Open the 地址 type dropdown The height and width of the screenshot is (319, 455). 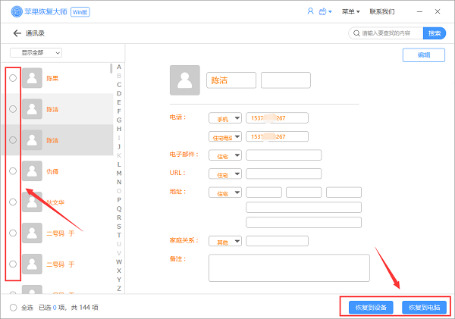[225, 192]
